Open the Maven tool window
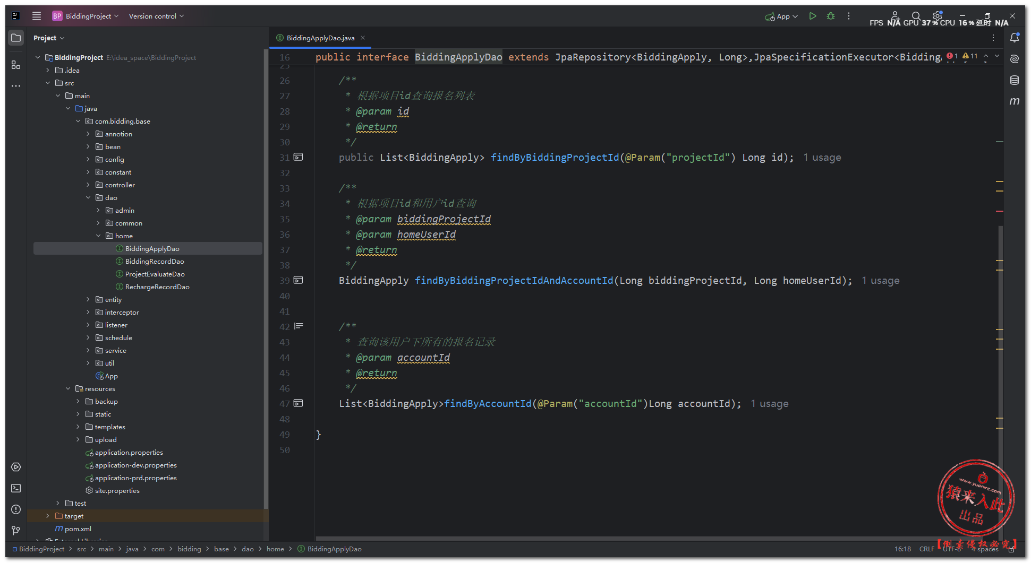The image size is (1031, 563). (x=1014, y=101)
